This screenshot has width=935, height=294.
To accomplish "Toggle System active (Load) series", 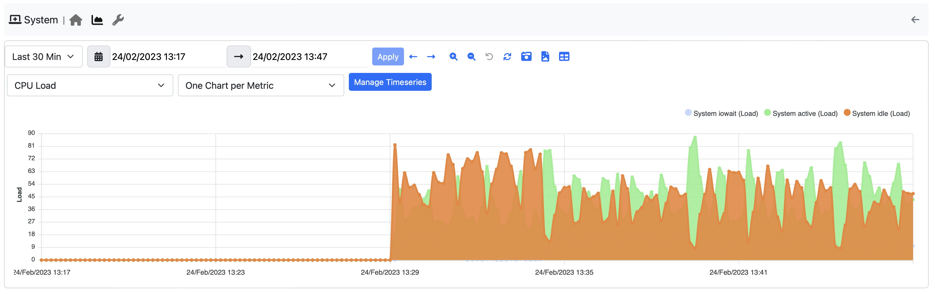I will pyautogui.click(x=801, y=114).
